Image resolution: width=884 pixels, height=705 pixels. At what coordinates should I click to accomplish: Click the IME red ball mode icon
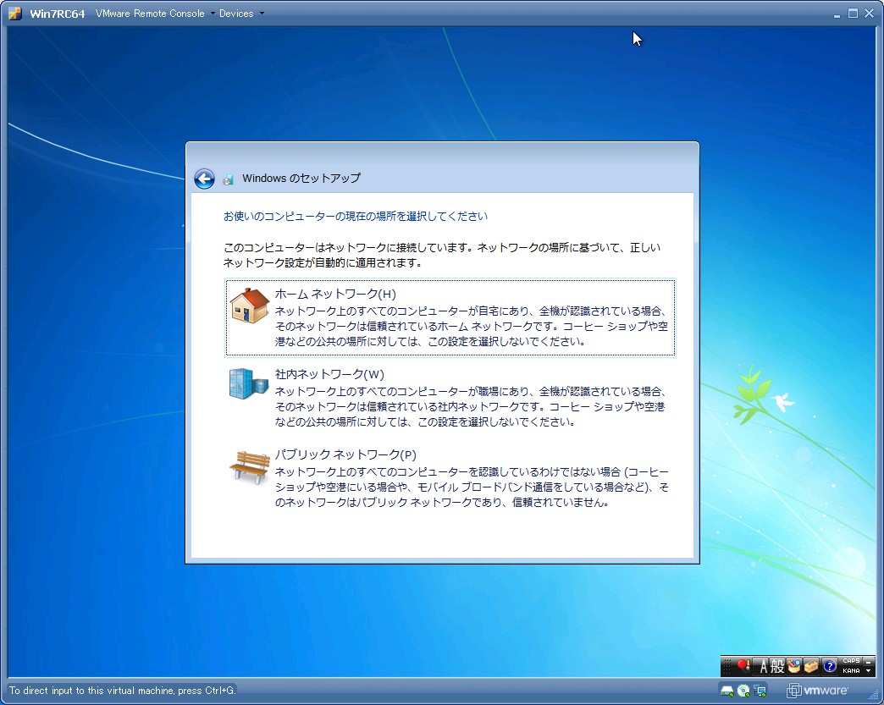pyautogui.click(x=743, y=666)
